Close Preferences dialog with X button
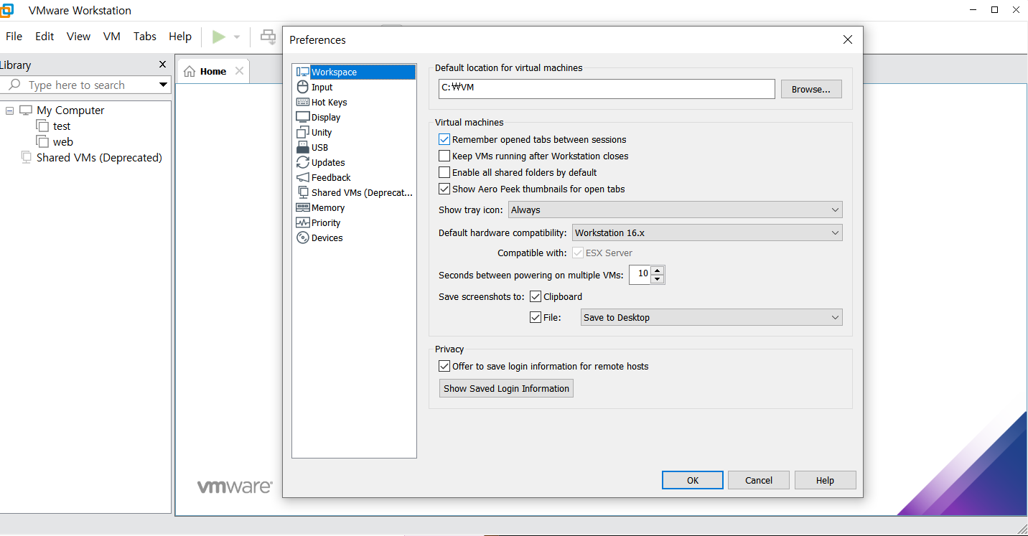The height and width of the screenshot is (536, 1028). click(x=848, y=39)
